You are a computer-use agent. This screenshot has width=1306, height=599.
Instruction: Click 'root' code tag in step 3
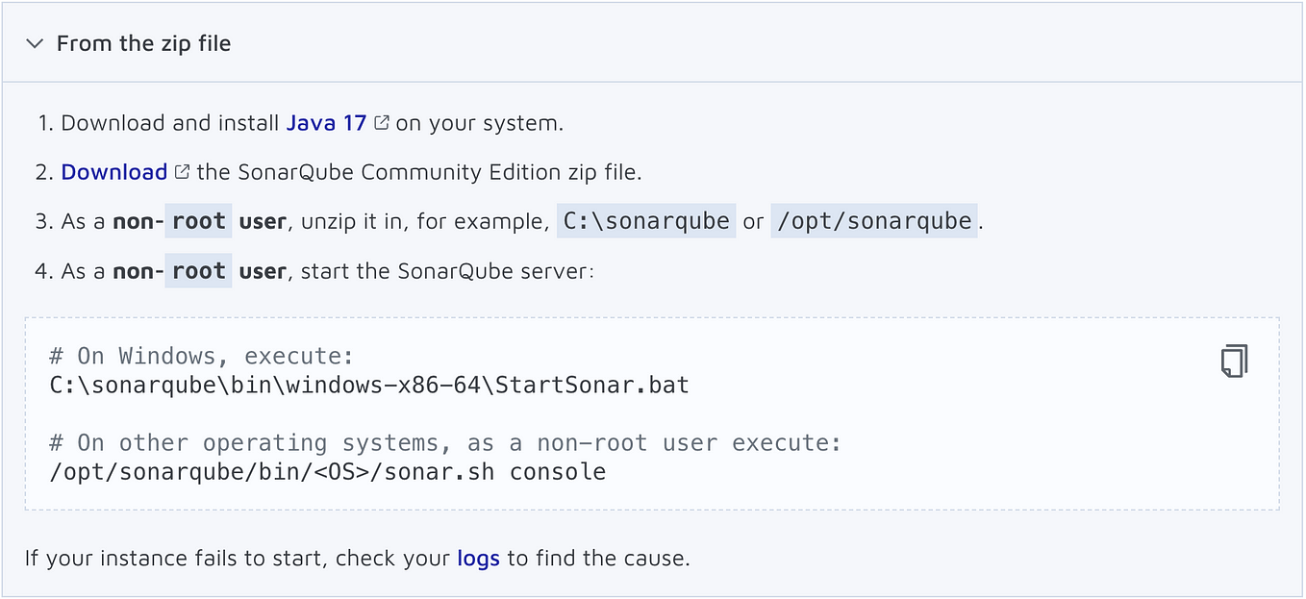pos(198,221)
